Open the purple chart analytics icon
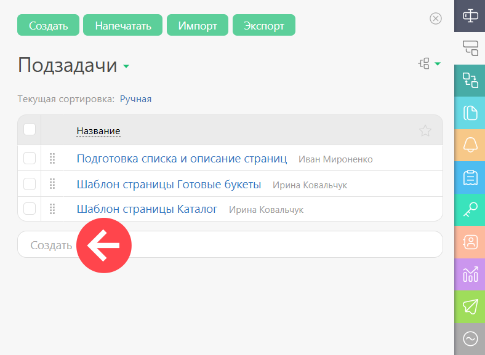This screenshot has width=485, height=355. [x=470, y=274]
